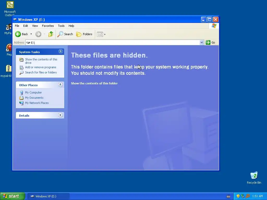Open the View menu
Screen dimensions: 267x200
[35, 26]
